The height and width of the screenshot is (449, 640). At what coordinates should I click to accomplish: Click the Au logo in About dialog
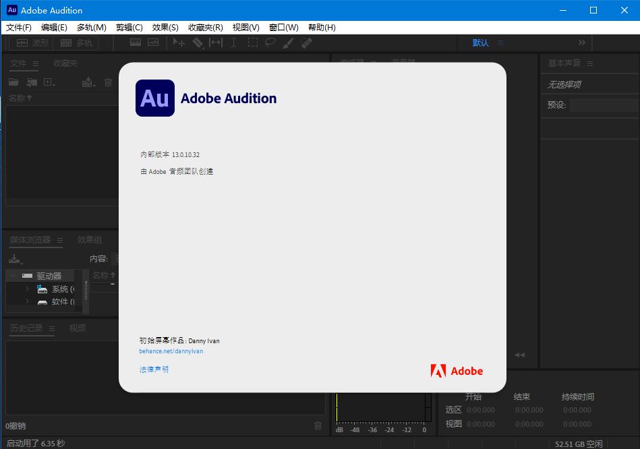[155, 98]
